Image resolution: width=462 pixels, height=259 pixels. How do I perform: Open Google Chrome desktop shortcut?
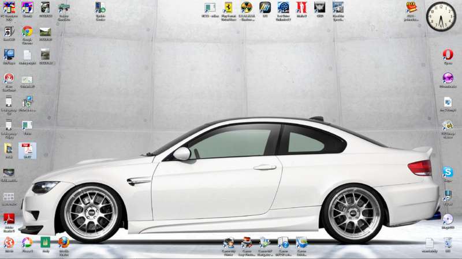click(x=27, y=32)
